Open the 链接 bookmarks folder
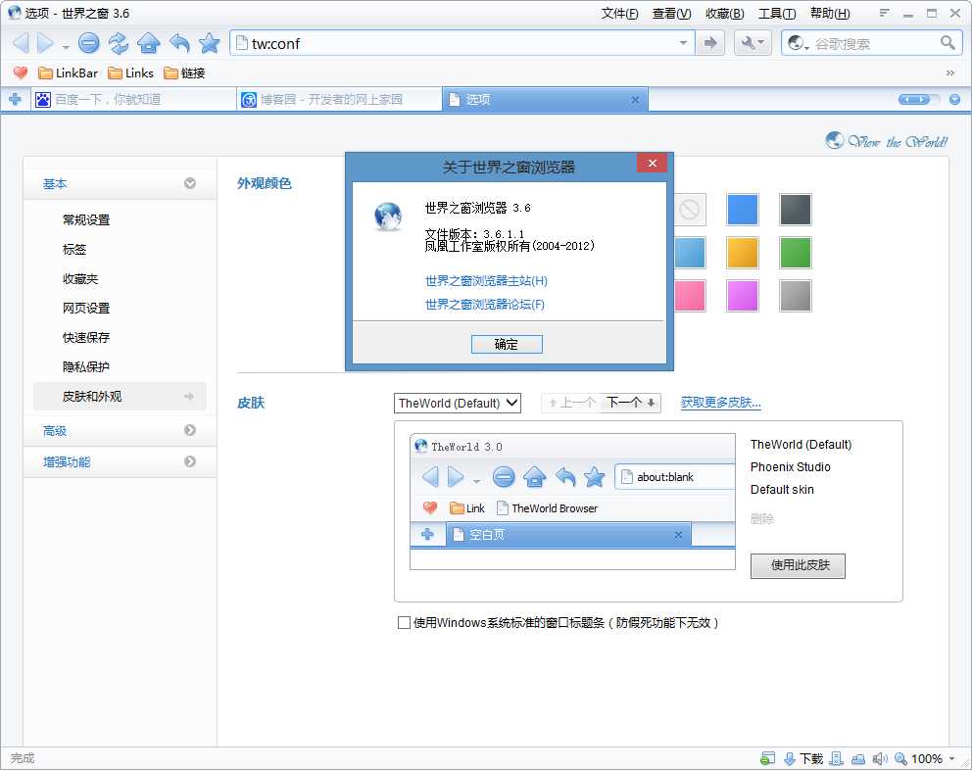The height and width of the screenshot is (771, 972). [x=184, y=73]
